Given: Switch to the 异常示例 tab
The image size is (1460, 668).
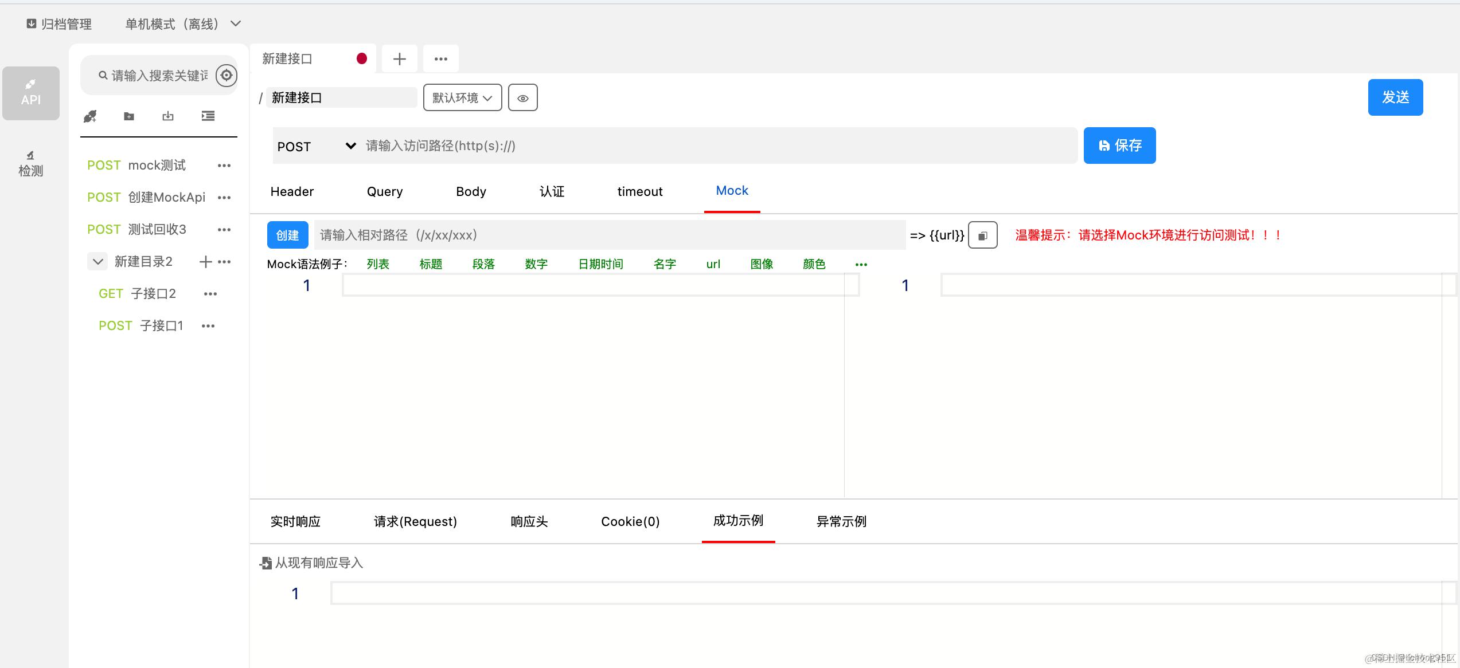Looking at the screenshot, I should click(841, 521).
